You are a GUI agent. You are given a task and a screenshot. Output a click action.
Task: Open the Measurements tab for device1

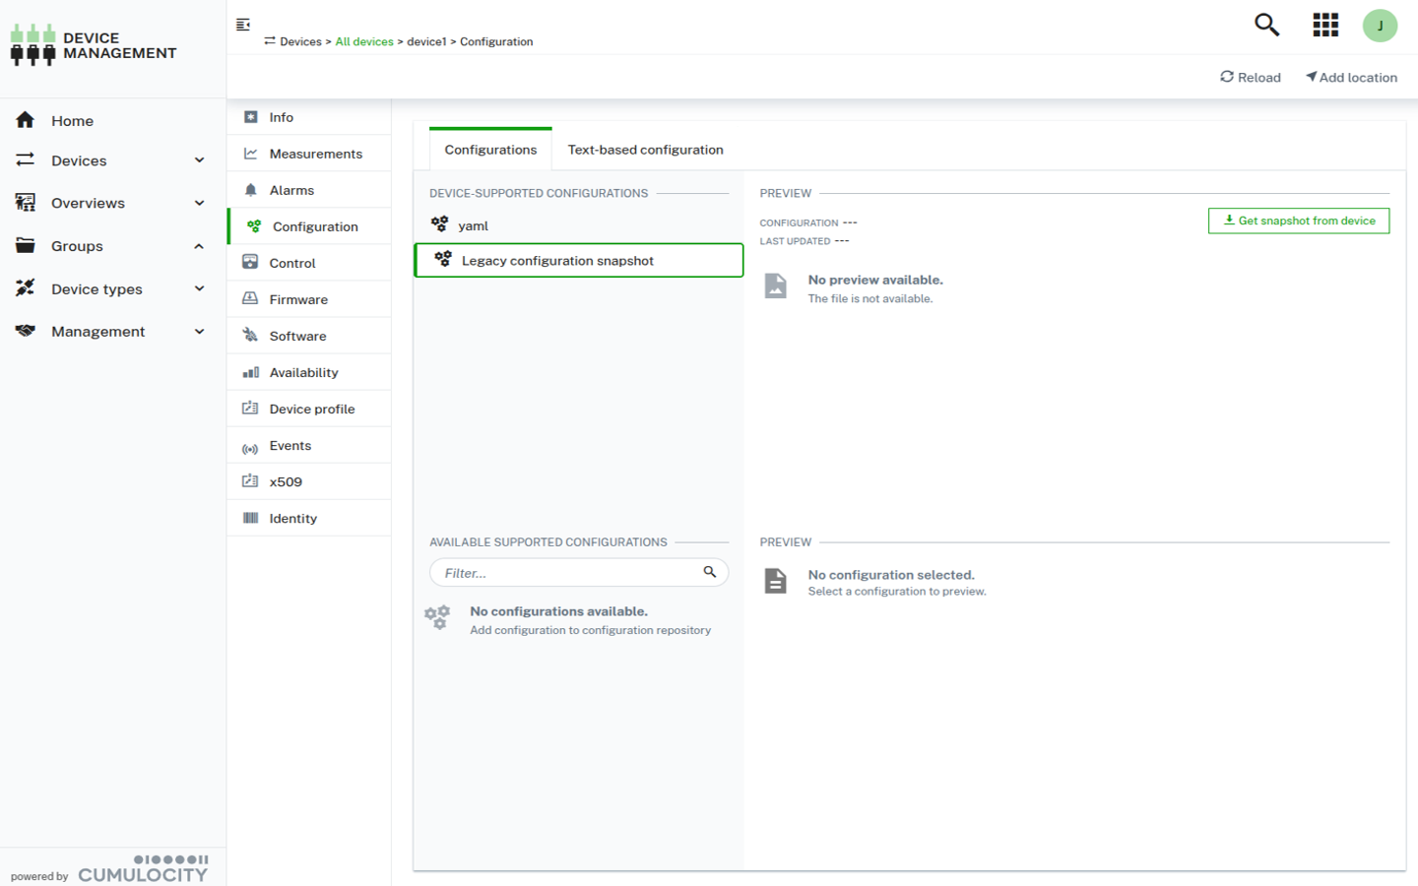pyautogui.click(x=316, y=153)
